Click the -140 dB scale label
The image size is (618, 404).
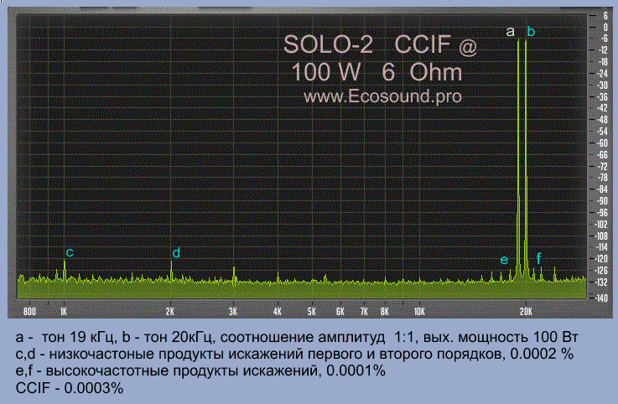click(x=602, y=298)
